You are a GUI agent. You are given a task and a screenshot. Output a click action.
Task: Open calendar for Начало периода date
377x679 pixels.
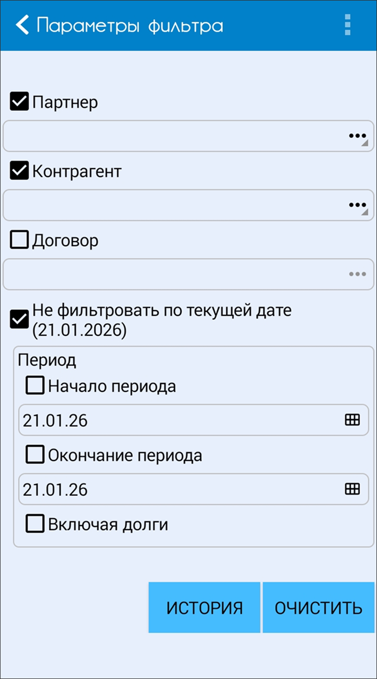[352, 420]
